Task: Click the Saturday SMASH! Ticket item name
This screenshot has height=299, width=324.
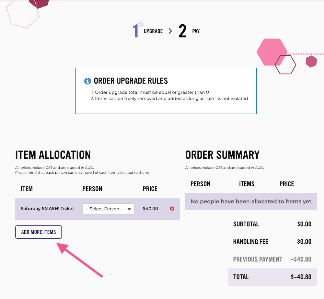Action: pos(47,209)
